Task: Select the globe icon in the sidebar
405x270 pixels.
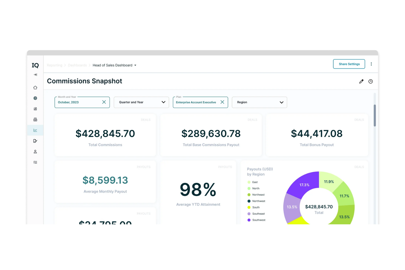Action: (x=35, y=98)
